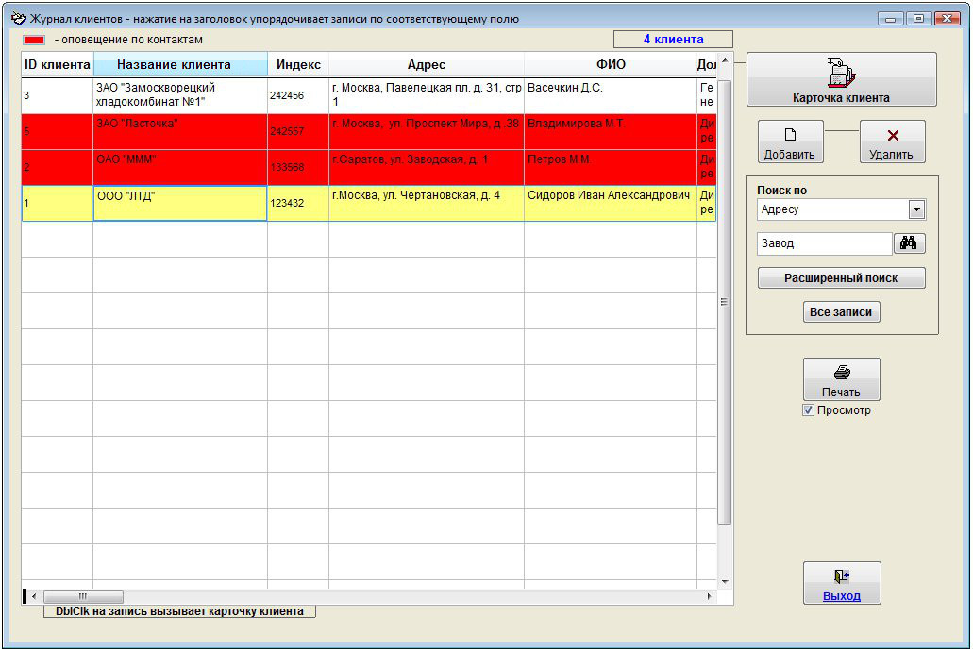Image resolution: width=973 pixels, height=651 pixels.
Task: Toggle the Просмотр preview checkbox
Action: pyautogui.click(x=808, y=410)
